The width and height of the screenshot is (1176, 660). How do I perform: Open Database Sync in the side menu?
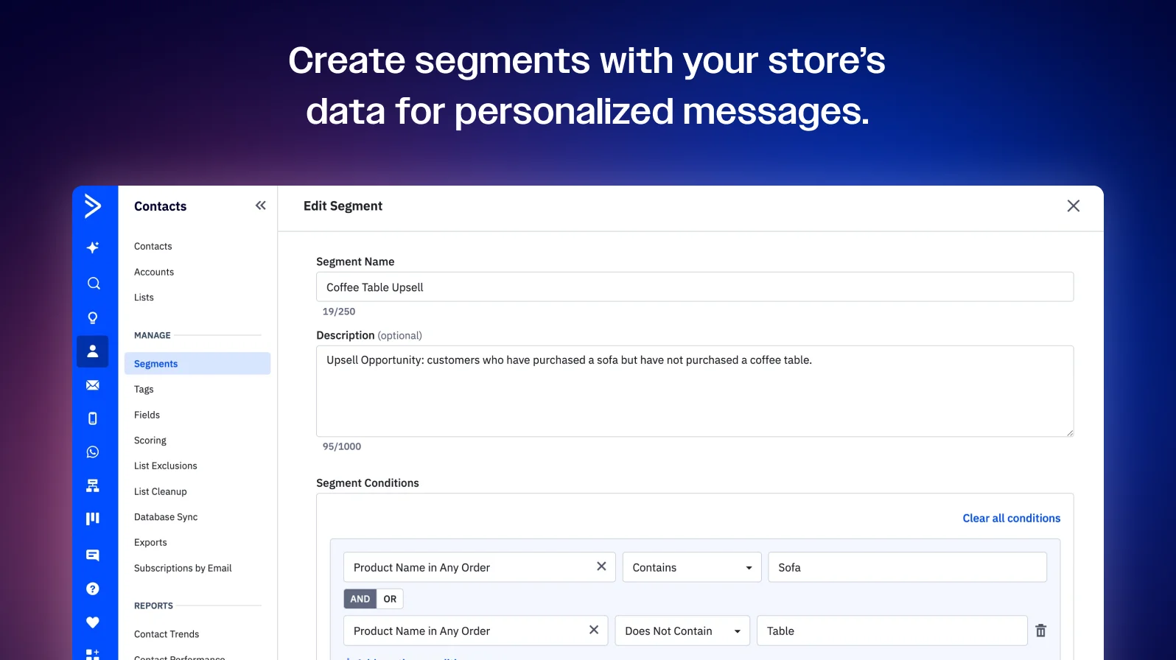pyautogui.click(x=166, y=517)
